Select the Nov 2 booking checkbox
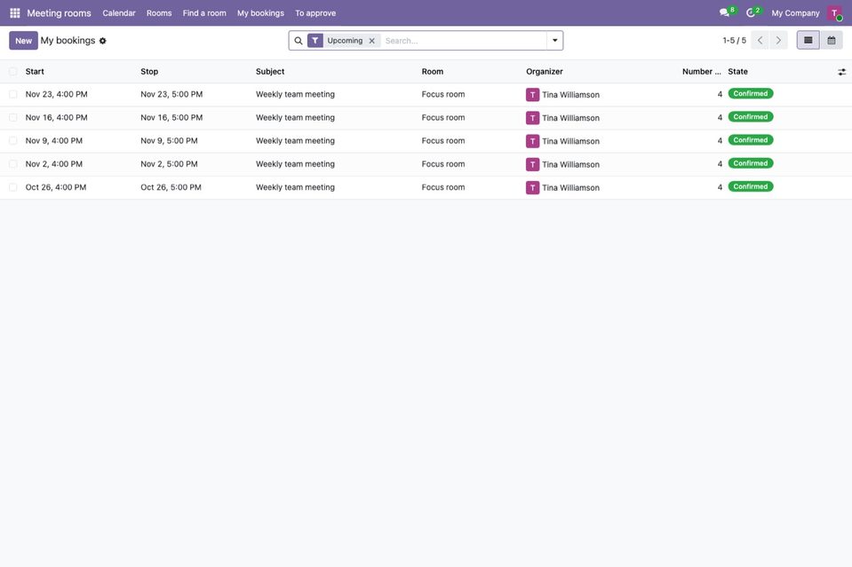 [13, 164]
